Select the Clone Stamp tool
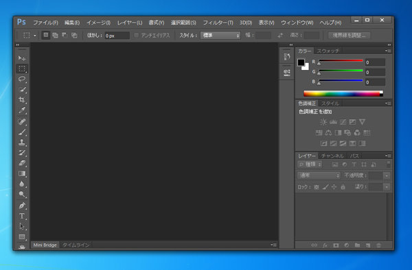The height and width of the screenshot is (270, 412). pos(22,143)
